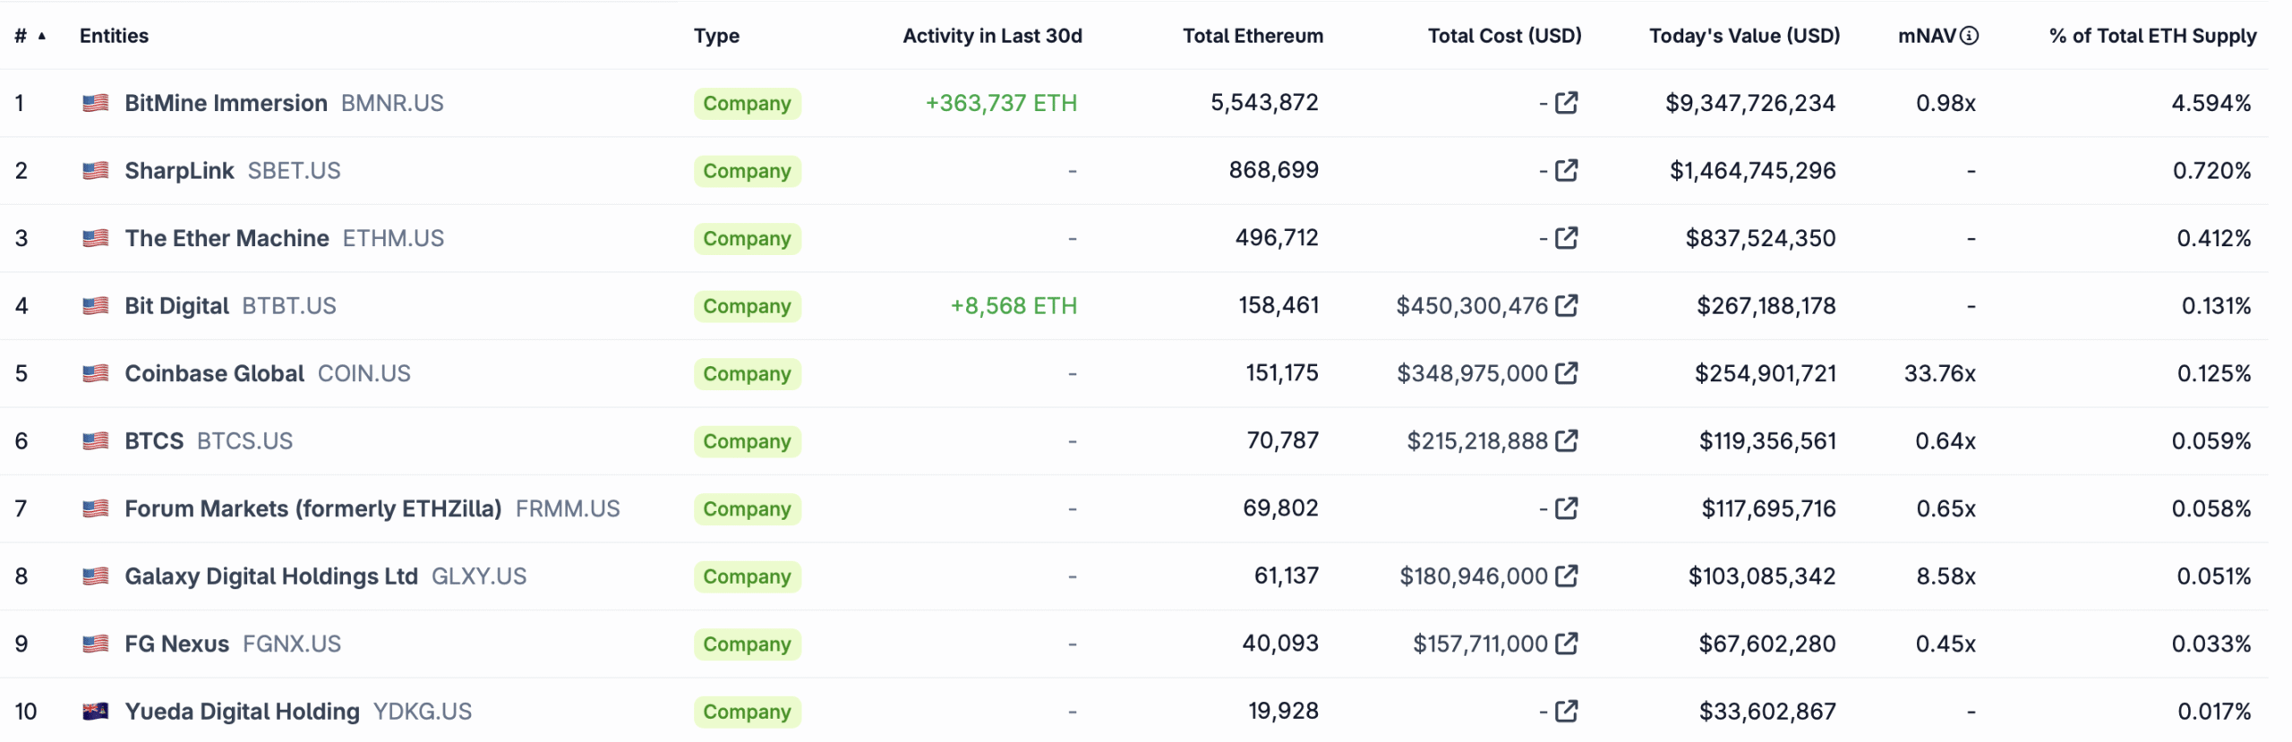Open SharpLink entity link
The height and width of the screenshot is (742, 2292).
[179, 170]
